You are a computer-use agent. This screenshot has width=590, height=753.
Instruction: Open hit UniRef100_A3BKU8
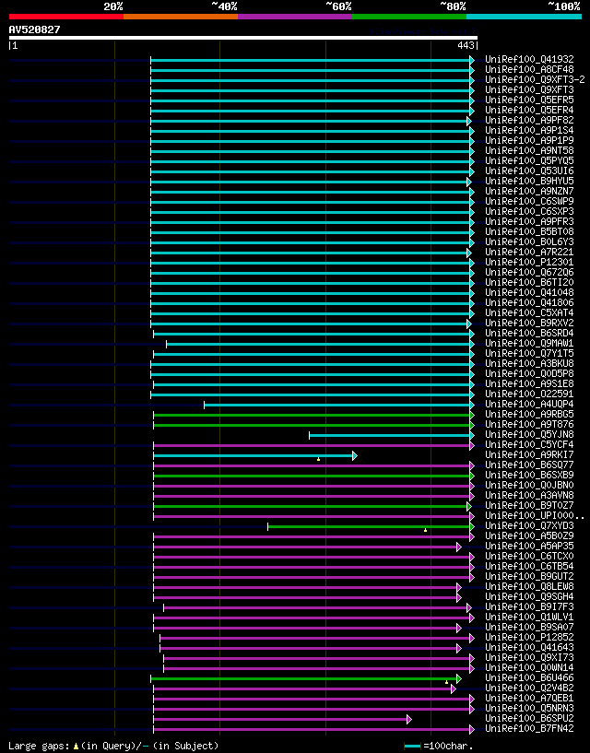(529, 363)
